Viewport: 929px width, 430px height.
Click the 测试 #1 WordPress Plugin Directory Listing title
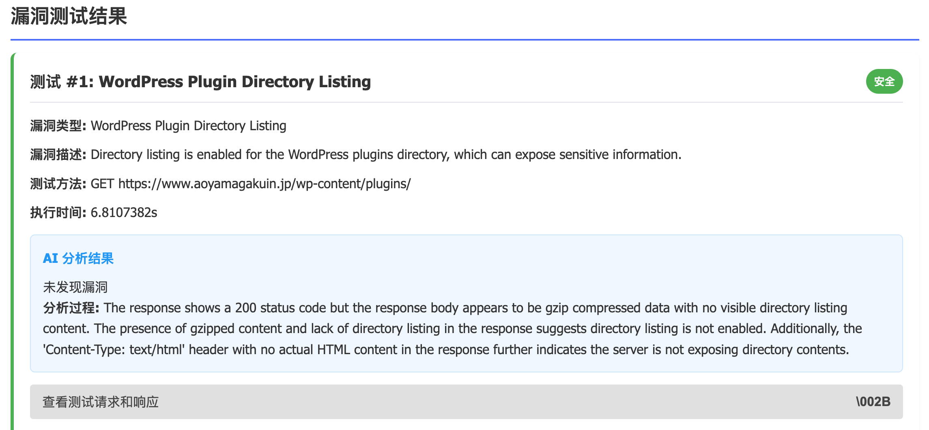click(x=200, y=82)
